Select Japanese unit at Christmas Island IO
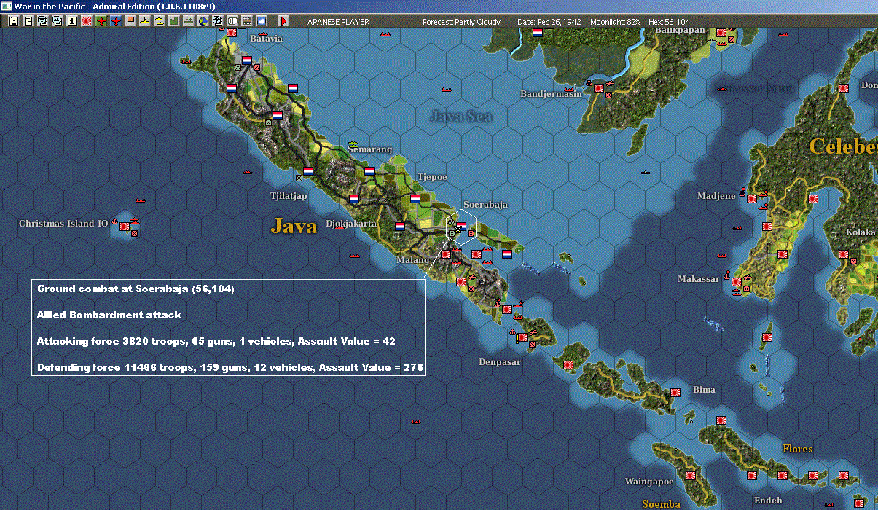Image resolution: width=878 pixels, height=510 pixels. pyautogui.click(x=125, y=227)
